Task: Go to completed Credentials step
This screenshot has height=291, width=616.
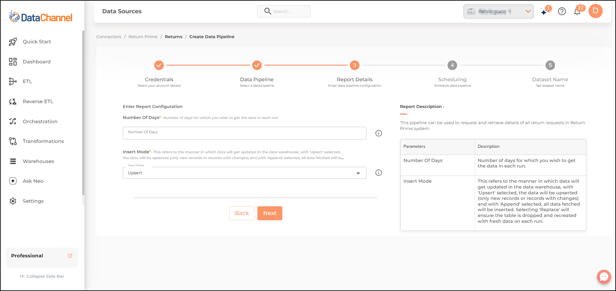Action: (159, 65)
